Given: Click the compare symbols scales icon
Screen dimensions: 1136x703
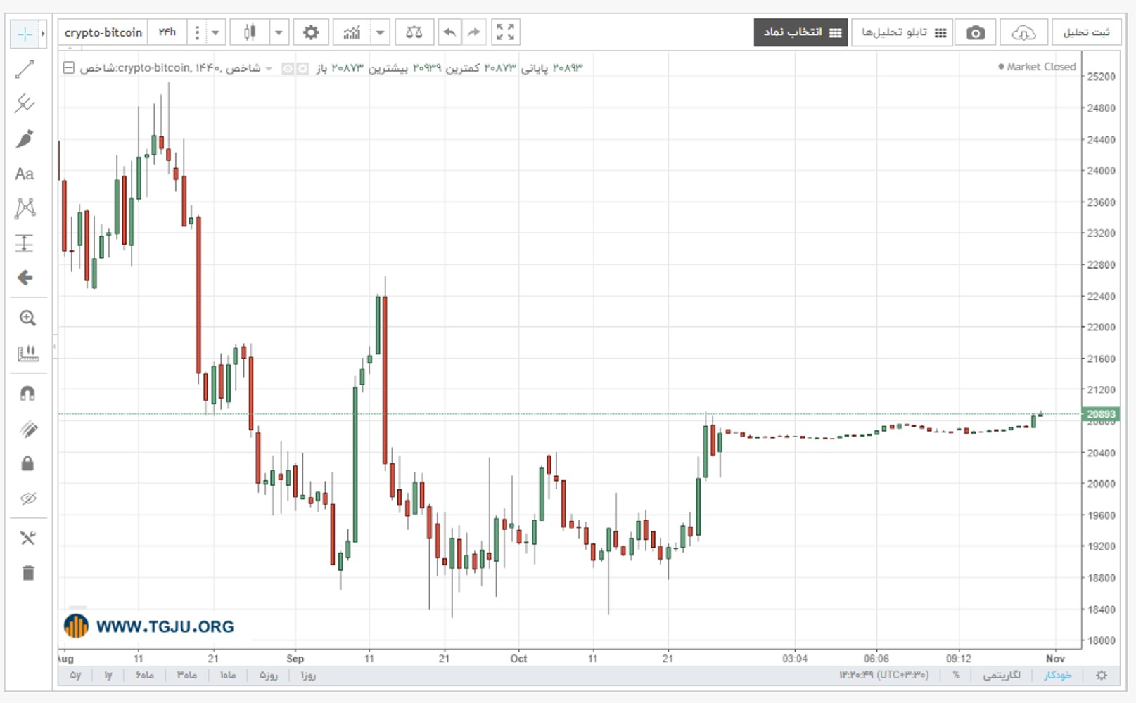Looking at the screenshot, I should (414, 32).
